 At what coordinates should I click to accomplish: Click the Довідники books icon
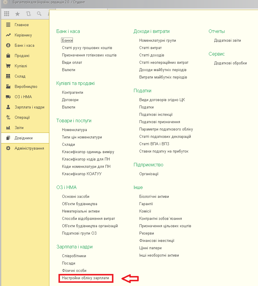pos(8,138)
